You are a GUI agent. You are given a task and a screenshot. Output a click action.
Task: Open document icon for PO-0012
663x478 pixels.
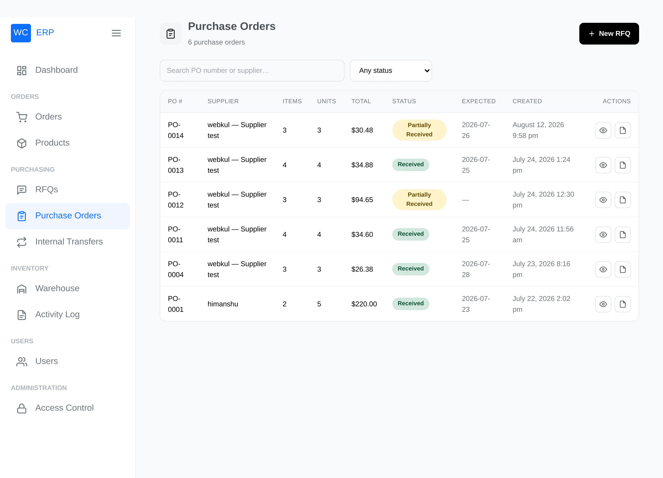pos(623,200)
